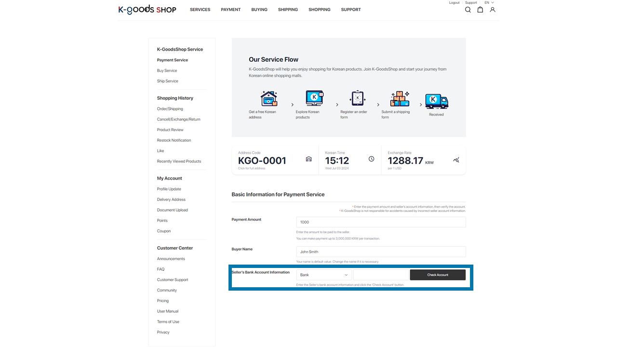This screenshot has width=617, height=347.
Task: Click the Explore Korean products monitor icon
Action: [x=314, y=98]
